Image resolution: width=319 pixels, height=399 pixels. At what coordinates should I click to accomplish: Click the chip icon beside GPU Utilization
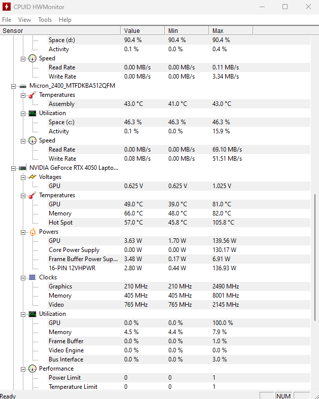pos(32,314)
